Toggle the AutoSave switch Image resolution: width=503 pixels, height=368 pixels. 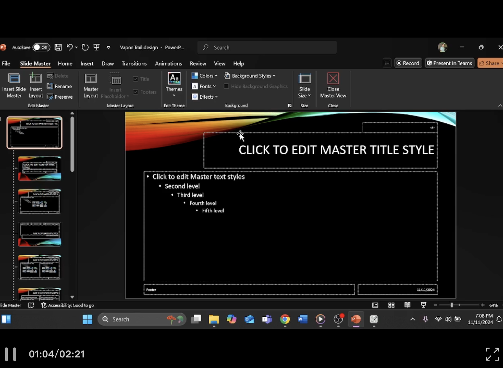[x=41, y=47]
